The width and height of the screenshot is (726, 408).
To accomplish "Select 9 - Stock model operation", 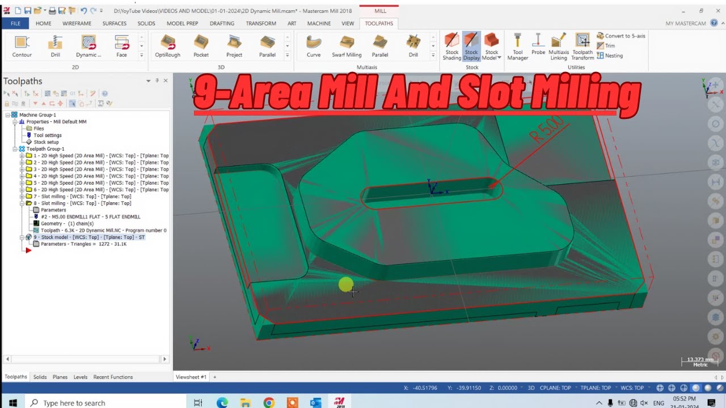I will (x=89, y=237).
